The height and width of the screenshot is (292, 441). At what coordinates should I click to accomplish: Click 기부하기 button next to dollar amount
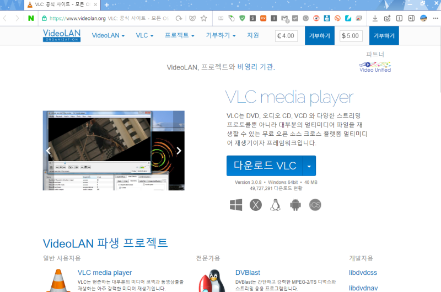(x=384, y=36)
